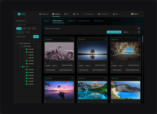Tick the WinTest folder checkbox

pos(23,46)
